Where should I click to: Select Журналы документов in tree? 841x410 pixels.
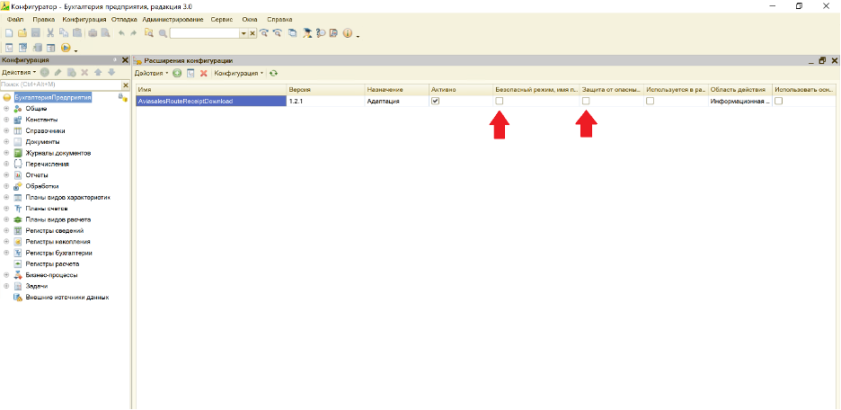58,153
